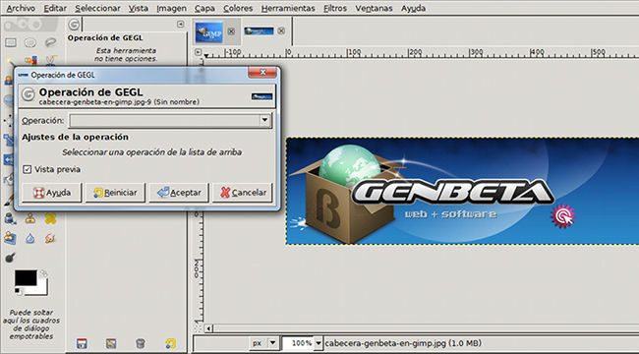Select the Select by Color tool
Viewport: 639px width, 354px height.
[30, 61]
